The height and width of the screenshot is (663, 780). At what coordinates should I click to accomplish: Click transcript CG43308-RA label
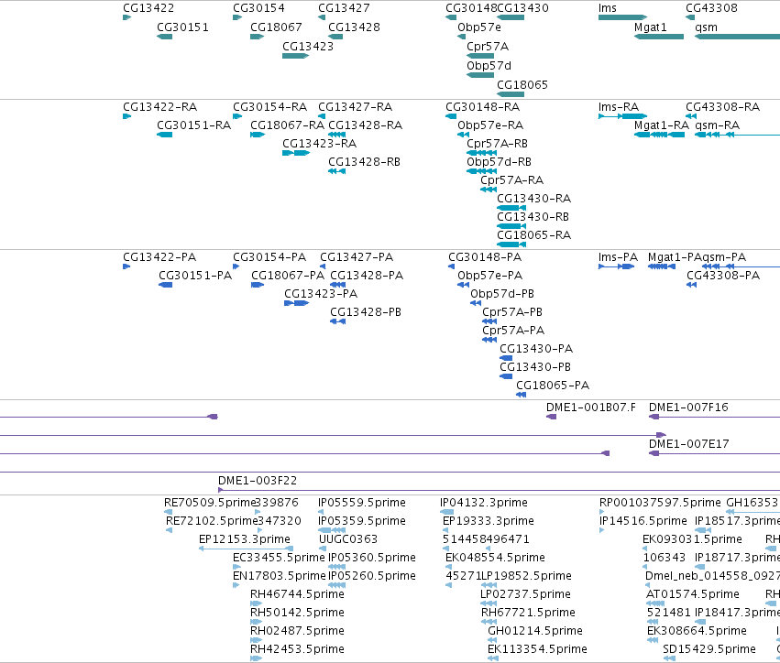tap(722, 107)
